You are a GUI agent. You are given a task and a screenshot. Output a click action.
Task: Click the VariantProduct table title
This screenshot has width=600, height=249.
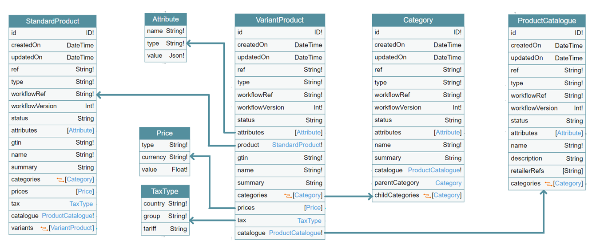pyautogui.click(x=280, y=20)
